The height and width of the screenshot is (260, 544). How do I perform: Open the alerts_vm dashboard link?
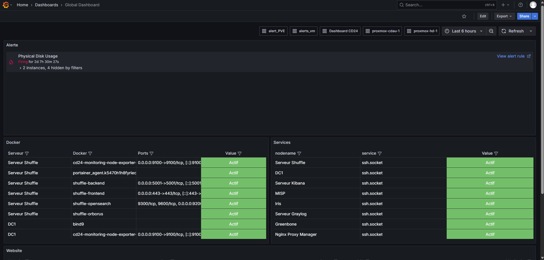pos(304,31)
